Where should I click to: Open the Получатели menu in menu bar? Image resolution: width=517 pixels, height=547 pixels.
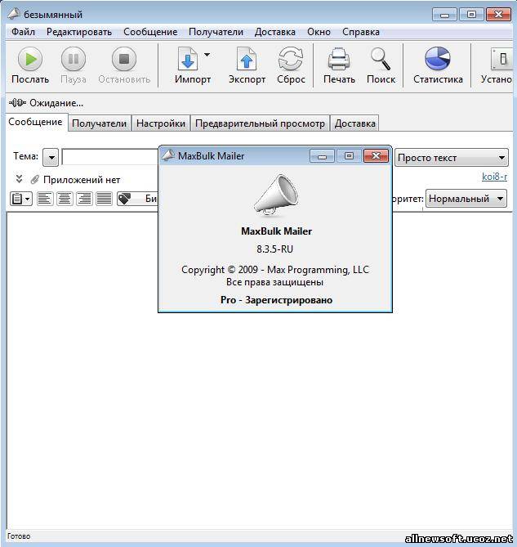(216, 32)
